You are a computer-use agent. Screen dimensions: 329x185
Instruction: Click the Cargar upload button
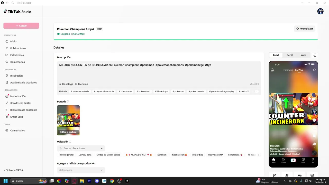point(21,26)
